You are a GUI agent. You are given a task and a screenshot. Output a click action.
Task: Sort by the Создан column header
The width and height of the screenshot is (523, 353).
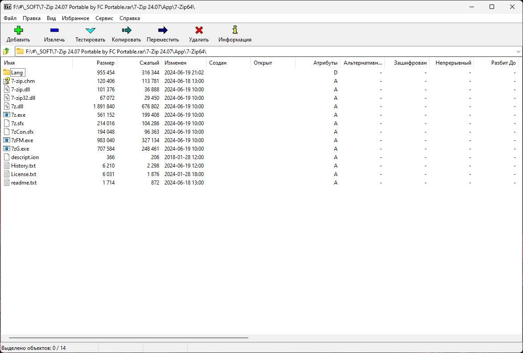pos(229,63)
